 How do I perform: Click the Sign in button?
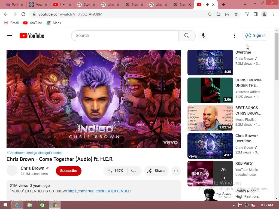(256, 36)
